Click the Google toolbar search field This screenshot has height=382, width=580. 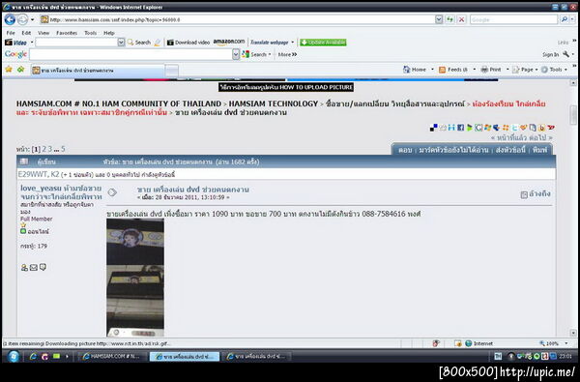(130, 54)
